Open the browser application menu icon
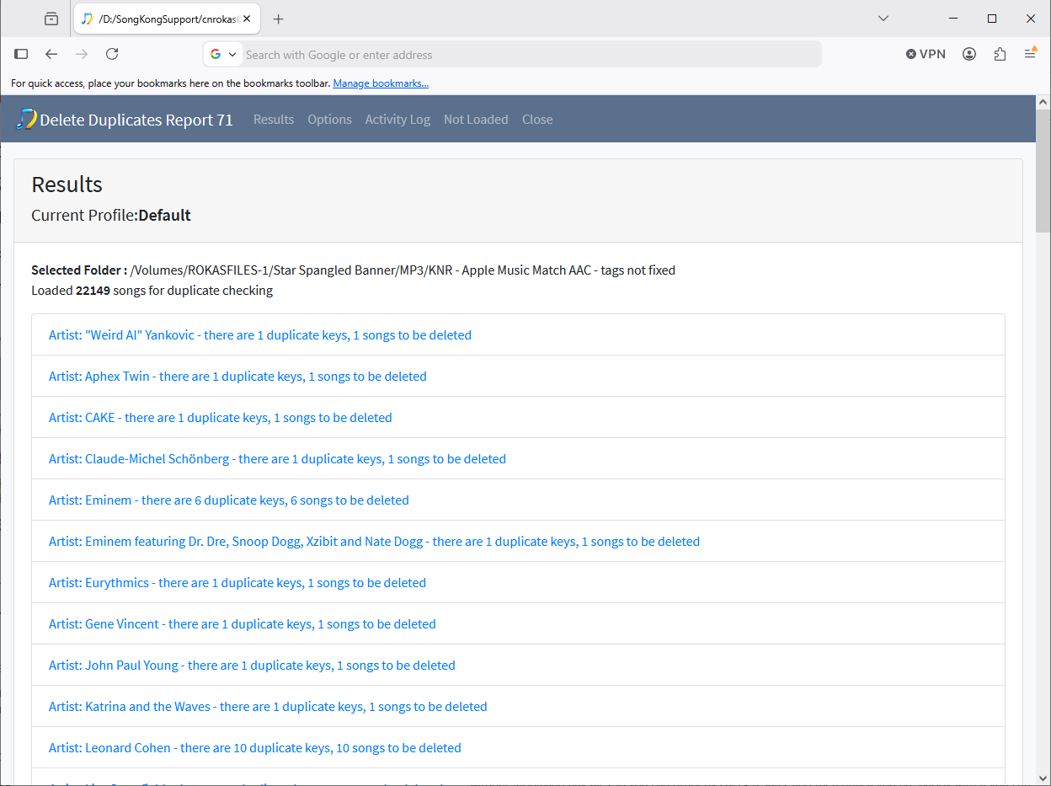Screen dimensions: 1051x786 pyautogui.click(x=1030, y=54)
